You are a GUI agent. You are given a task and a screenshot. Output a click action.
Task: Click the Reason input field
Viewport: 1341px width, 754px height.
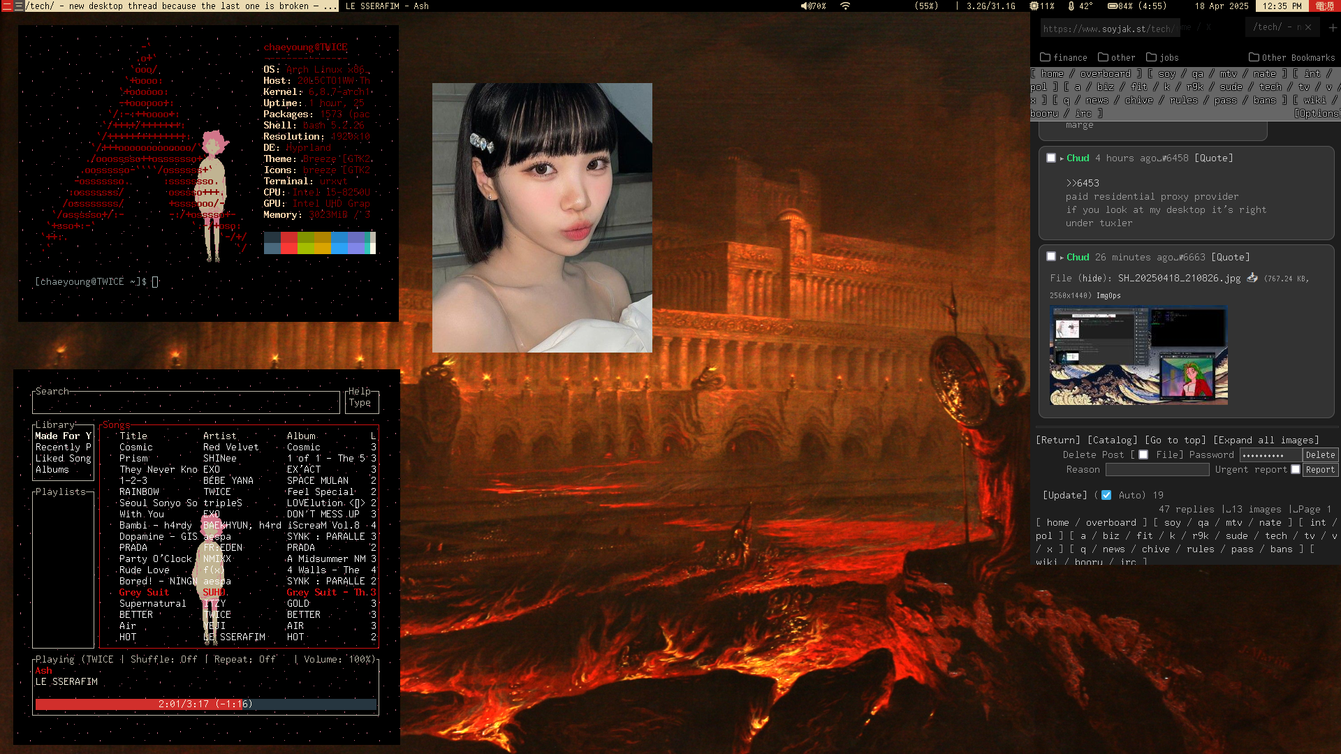1157,470
